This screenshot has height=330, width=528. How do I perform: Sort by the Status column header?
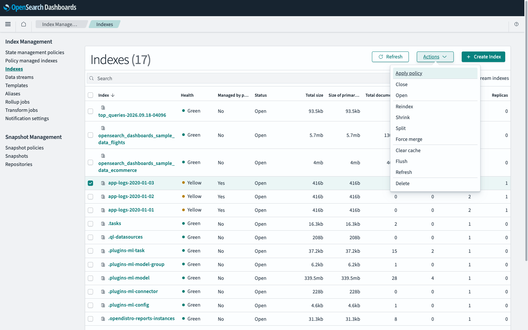click(x=261, y=95)
